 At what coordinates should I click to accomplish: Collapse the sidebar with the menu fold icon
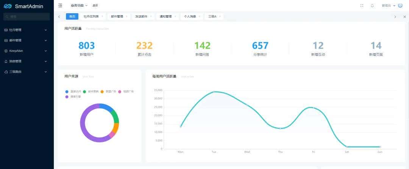point(60,5)
